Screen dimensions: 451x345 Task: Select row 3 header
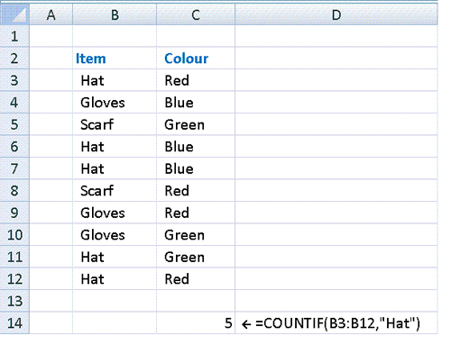click(14, 80)
